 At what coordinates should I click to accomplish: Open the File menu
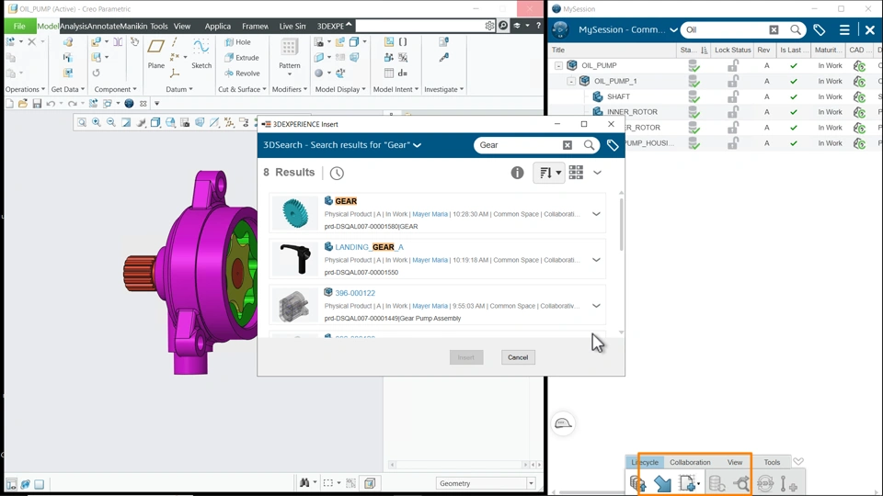pos(18,27)
